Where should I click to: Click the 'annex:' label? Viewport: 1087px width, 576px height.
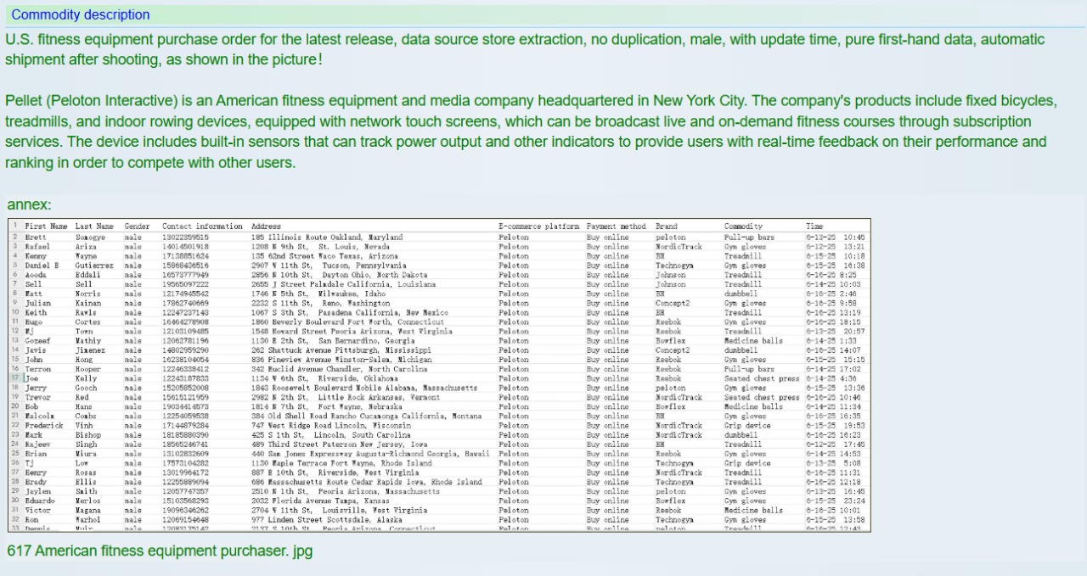[x=29, y=204]
